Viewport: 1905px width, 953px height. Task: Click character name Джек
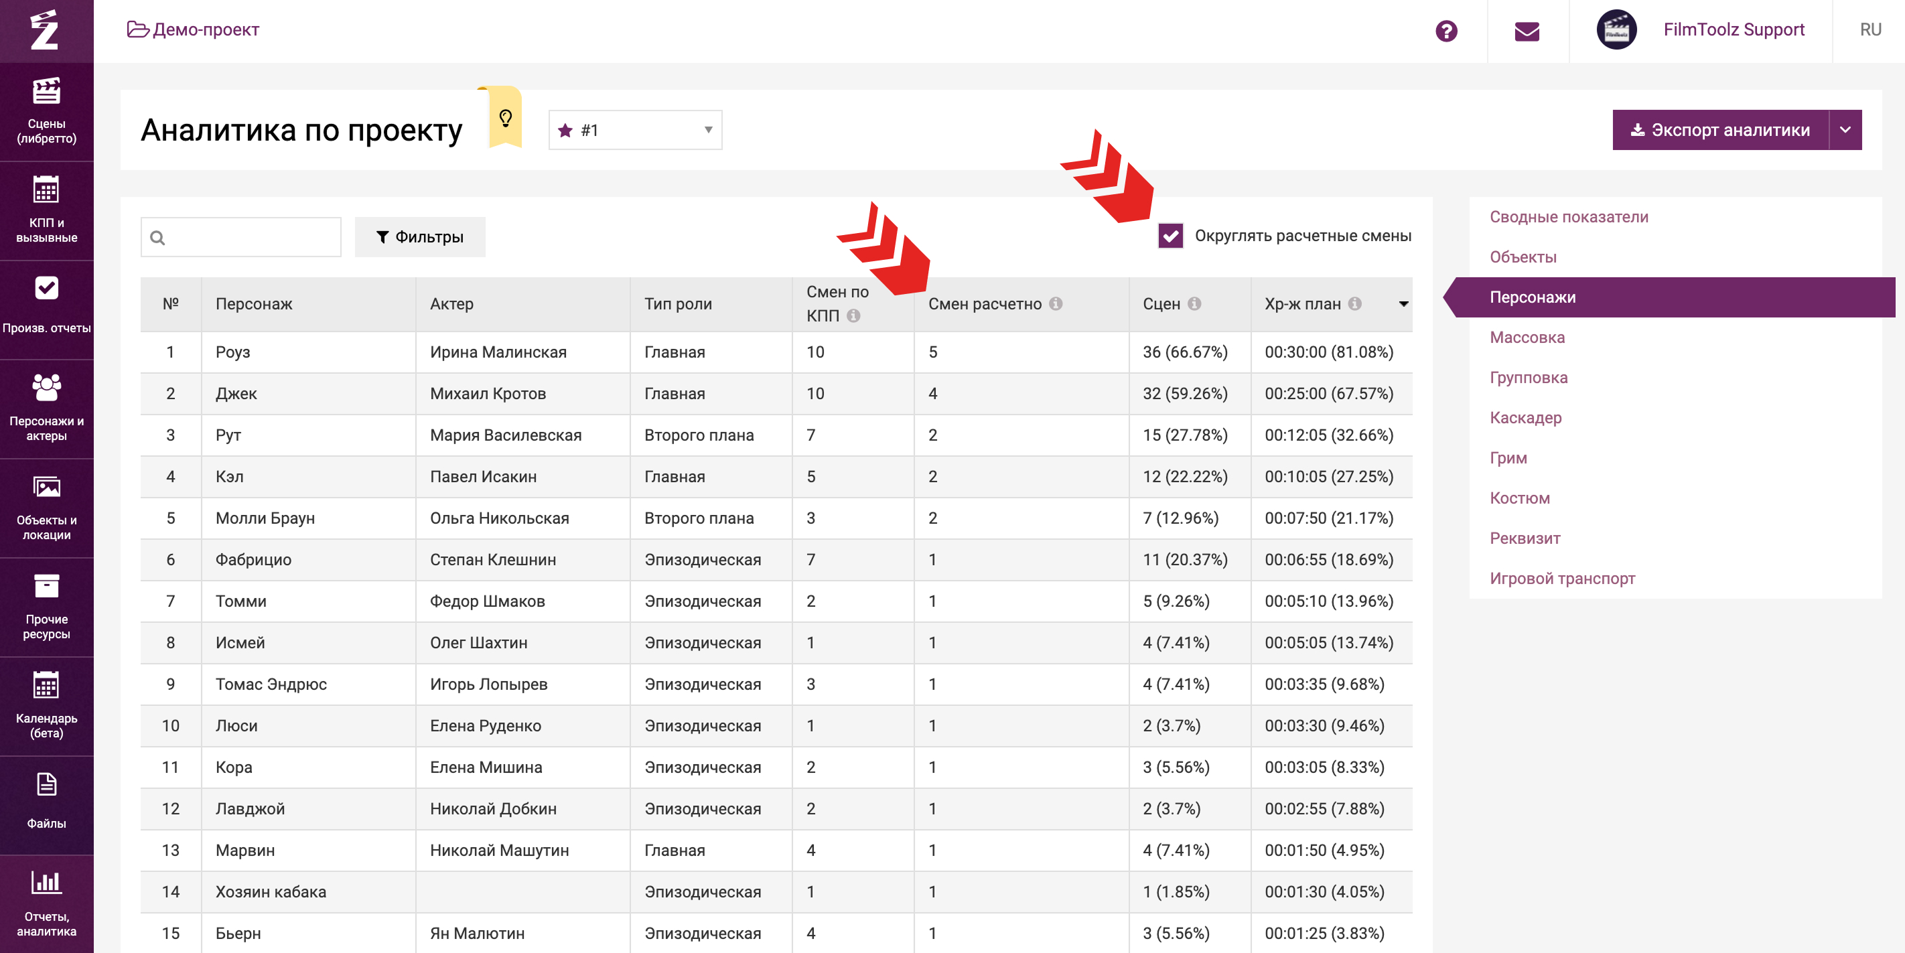tap(236, 393)
